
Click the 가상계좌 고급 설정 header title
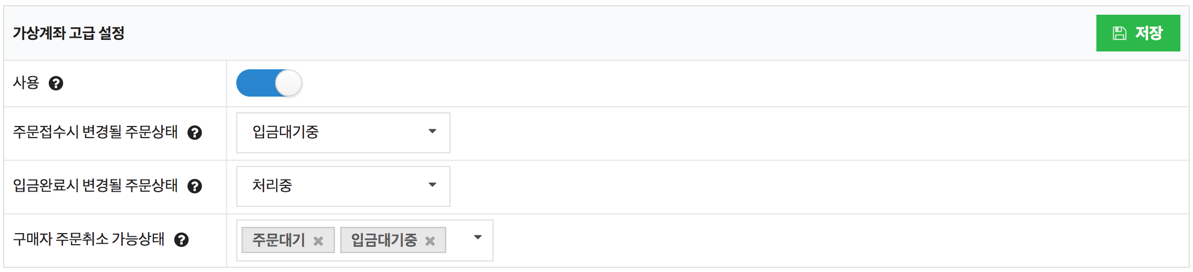click(x=69, y=33)
